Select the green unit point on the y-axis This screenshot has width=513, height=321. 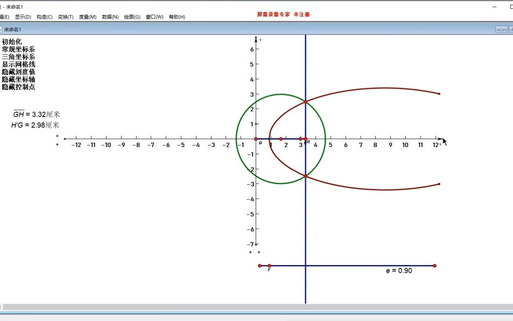tap(256, 124)
